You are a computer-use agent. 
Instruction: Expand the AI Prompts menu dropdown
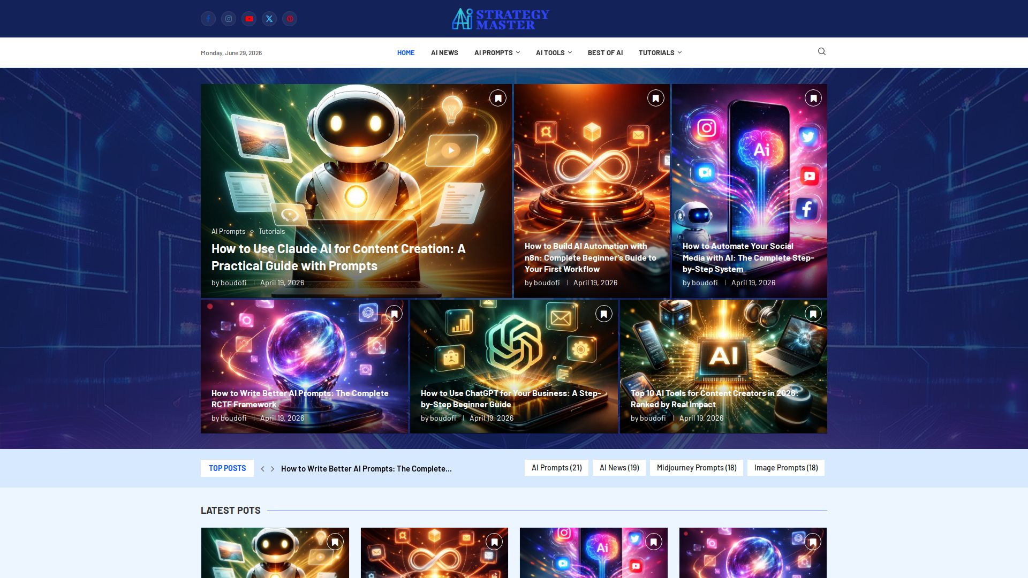click(x=497, y=52)
